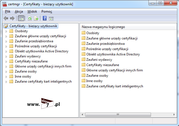
Task: Select Zaufane certyfikaty kart inteligentnych, right pane
Action: click(x=114, y=86)
